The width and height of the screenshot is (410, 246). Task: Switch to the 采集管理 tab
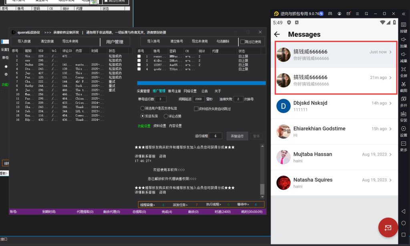click(x=143, y=91)
